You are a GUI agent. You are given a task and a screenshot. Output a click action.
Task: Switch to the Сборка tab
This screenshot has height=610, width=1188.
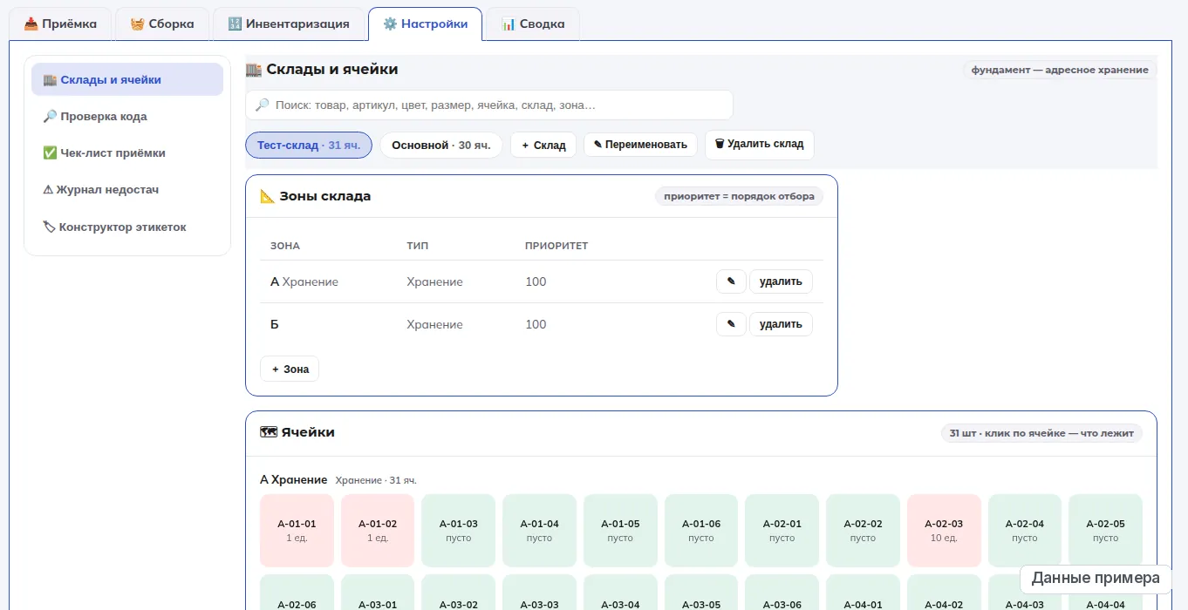click(x=162, y=24)
